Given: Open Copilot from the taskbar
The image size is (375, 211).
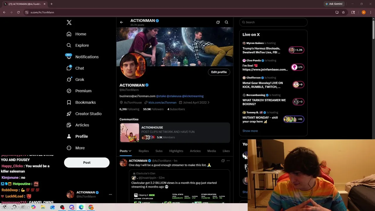Looking at the screenshot, I should [x=33, y=207].
